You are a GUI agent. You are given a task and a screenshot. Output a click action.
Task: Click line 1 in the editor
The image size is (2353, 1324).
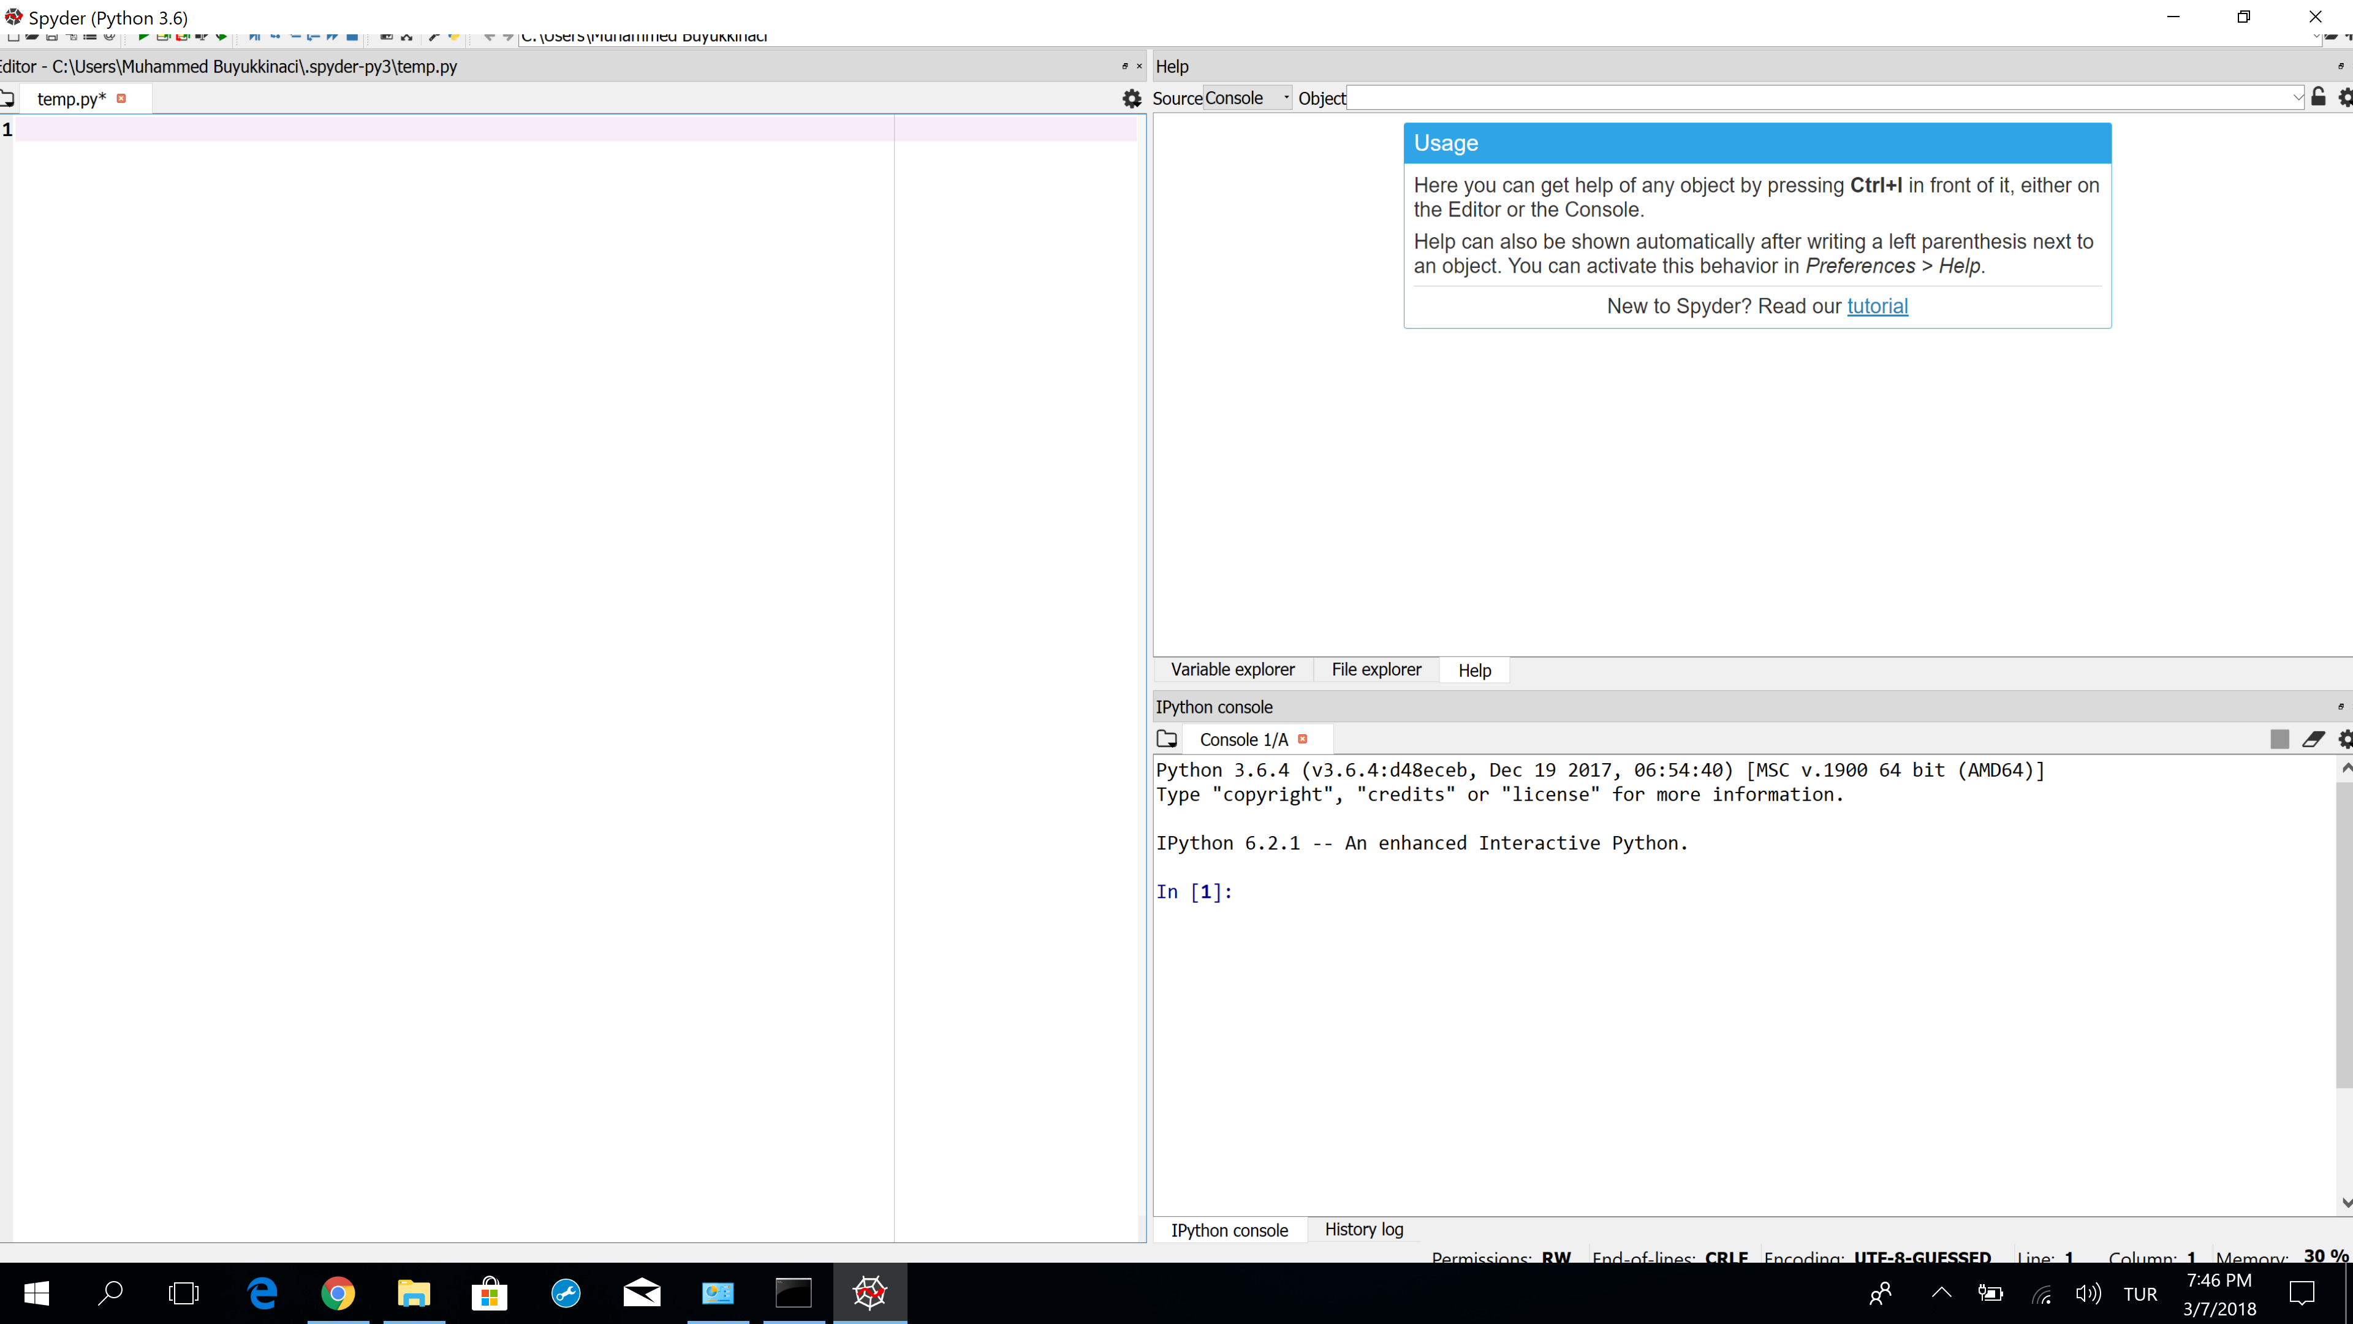point(575,129)
